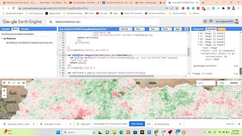
Task: Open the Apps button
Action: (178, 29)
